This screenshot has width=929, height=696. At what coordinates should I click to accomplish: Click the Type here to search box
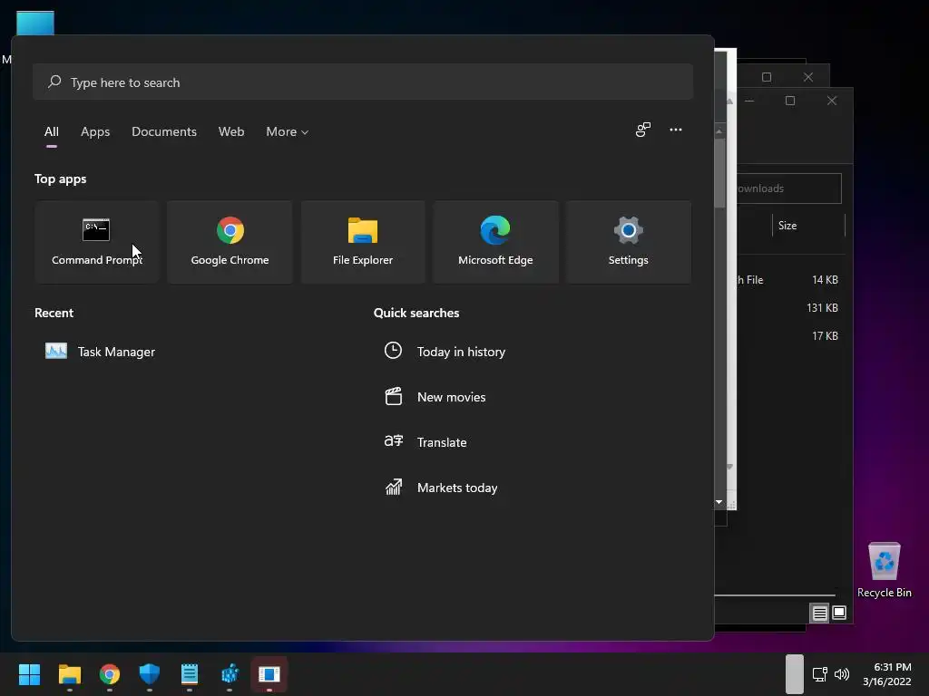pos(363,82)
